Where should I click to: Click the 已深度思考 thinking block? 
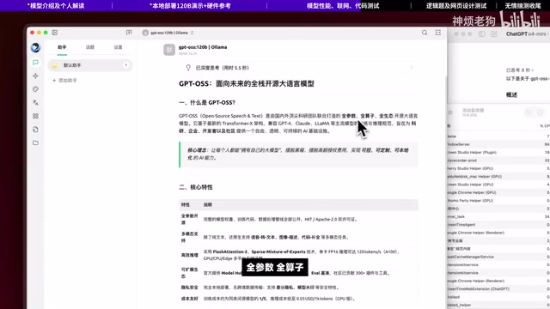point(298,68)
